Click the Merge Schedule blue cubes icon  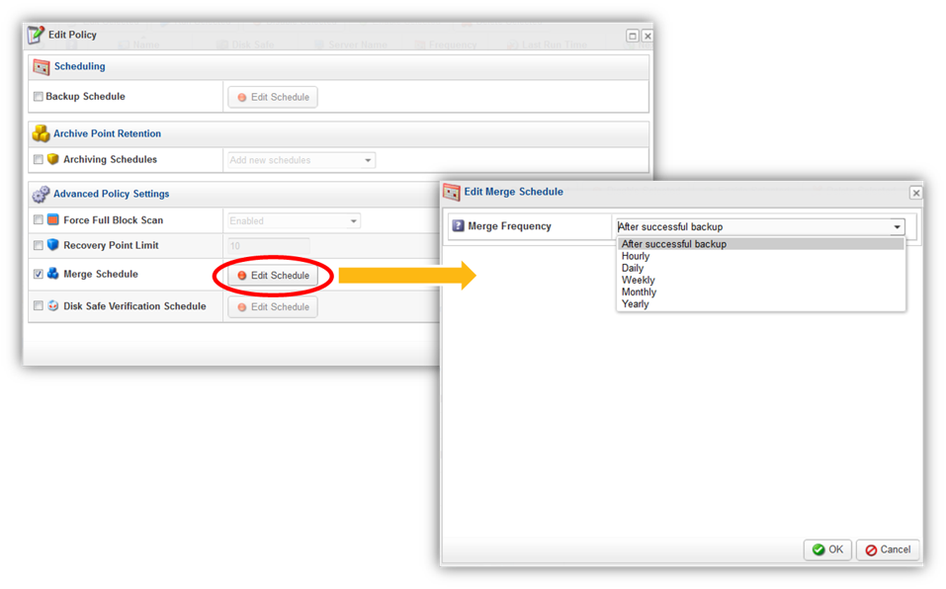(x=53, y=274)
